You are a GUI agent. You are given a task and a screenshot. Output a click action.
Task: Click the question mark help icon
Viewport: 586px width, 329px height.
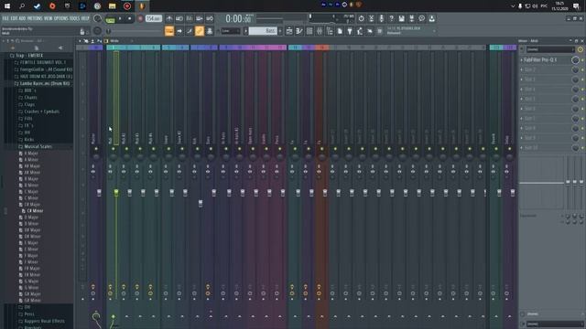click(391, 18)
